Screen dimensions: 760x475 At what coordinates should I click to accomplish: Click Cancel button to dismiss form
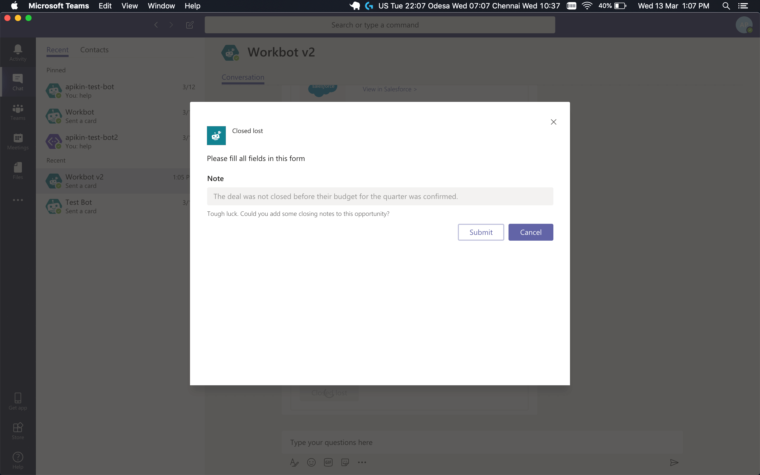530,232
